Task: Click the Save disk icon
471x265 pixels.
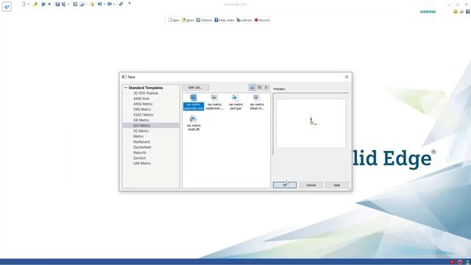Action: pos(57,4)
